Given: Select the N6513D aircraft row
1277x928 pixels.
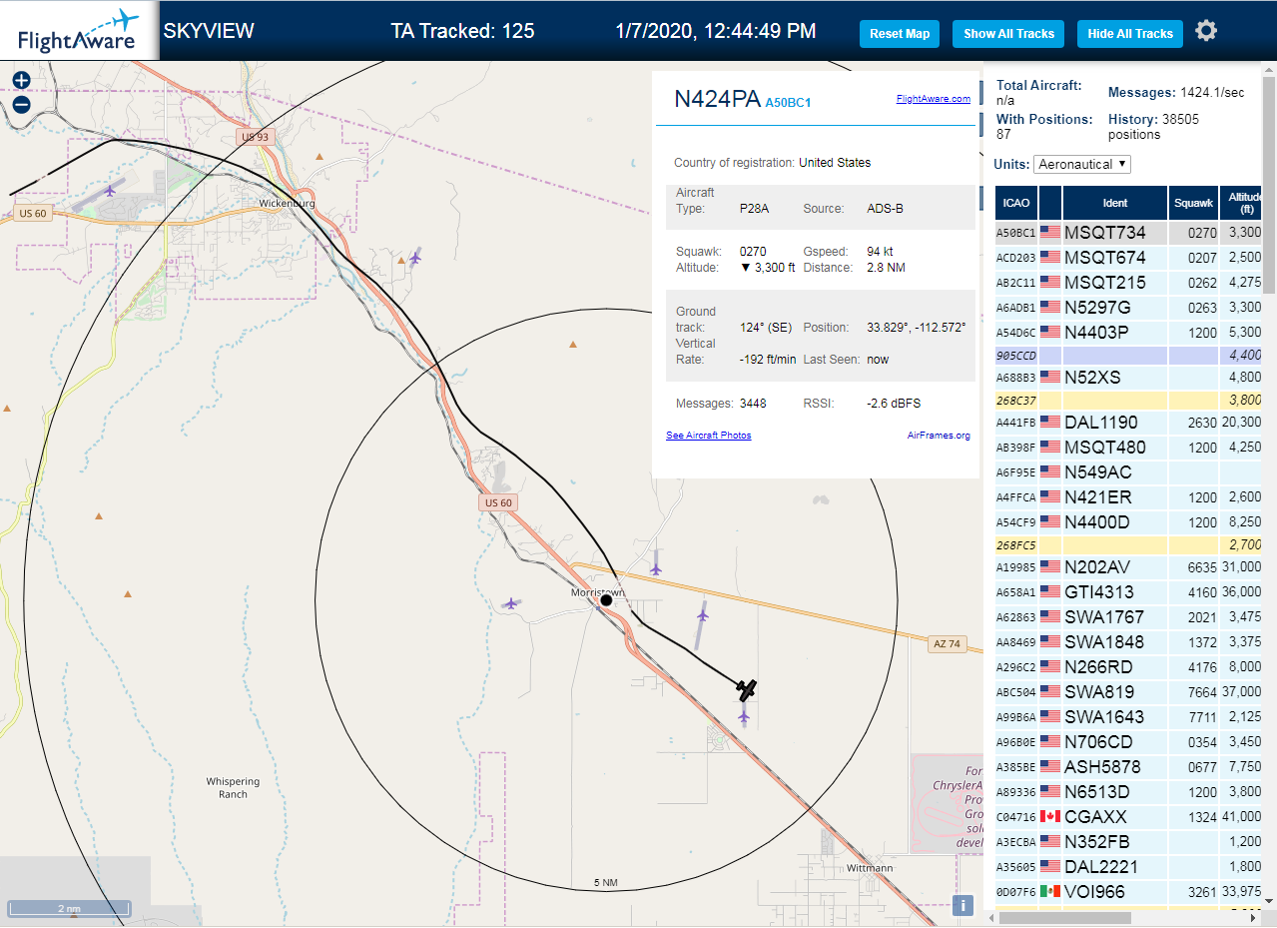Looking at the screenshot, I should pyautogui.click(x=1128, y=792).
